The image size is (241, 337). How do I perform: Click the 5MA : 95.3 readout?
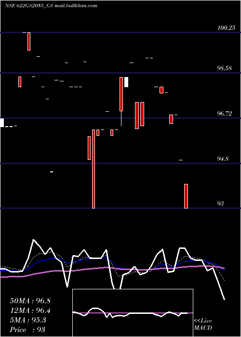28,320
